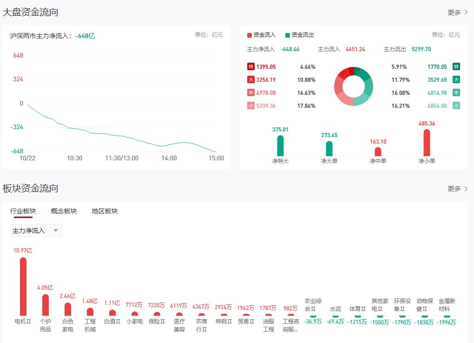Screen dimensions: 474x343
Task: Click the 保险II sector label
Action: tap(157, 321)
